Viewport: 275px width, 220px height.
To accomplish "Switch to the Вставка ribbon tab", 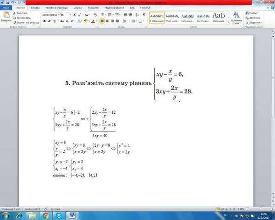I will coord(35,8).
